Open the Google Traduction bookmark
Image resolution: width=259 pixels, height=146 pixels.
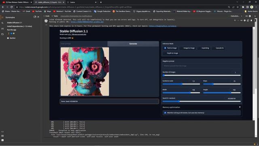point(102,11)
